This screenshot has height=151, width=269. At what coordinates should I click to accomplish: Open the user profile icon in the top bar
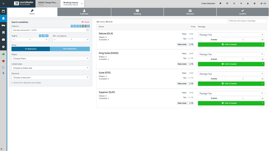pyautogui.click(x=248, y=3)
